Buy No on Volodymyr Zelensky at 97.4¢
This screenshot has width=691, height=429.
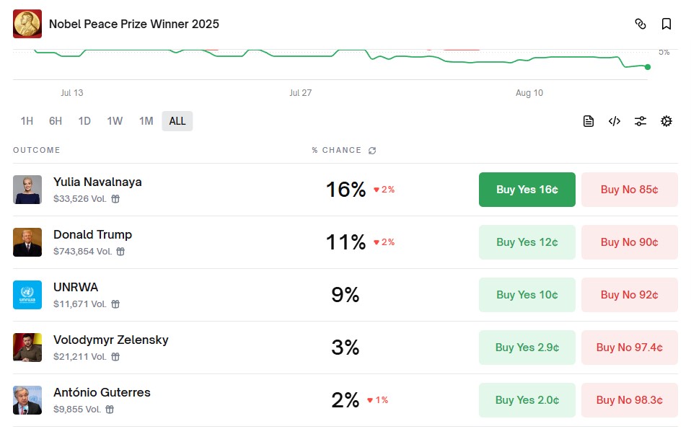(x=629, y=348)
